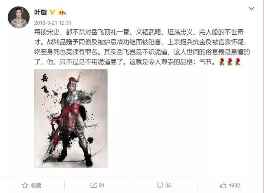Like the post via thumbs-up icon

(223, 185)
